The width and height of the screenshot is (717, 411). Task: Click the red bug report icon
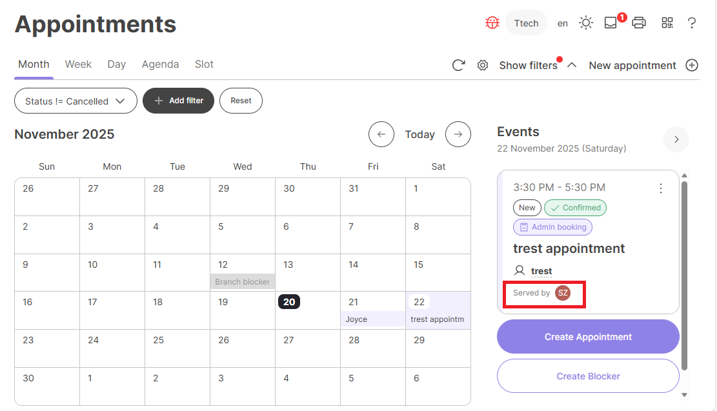tap(493, 23)
